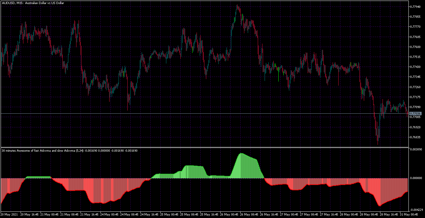Viewport: 425px width, 218px height.
Task: Click the 26 May 08:45 time label
Action: tap(249, 215)
